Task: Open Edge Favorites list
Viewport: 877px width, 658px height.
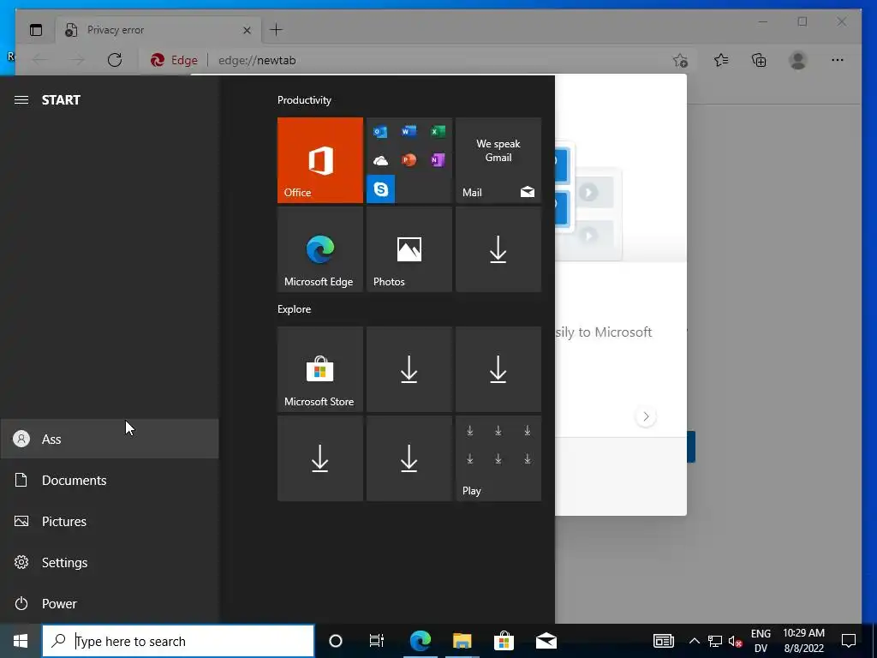Action: click(721, 60)
